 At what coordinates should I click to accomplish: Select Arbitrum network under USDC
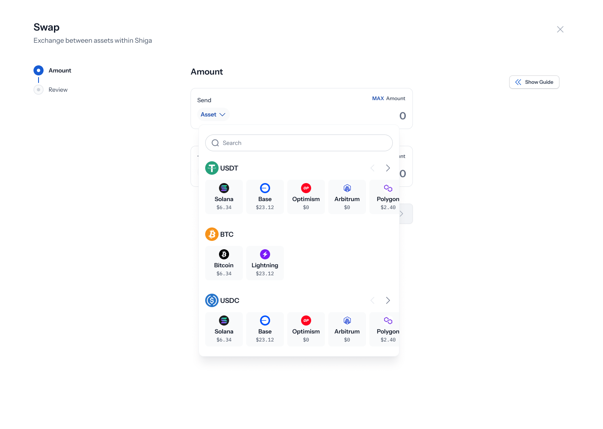(x=347, y=329)
